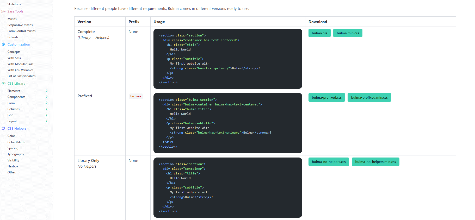The height and width of the screenshot is (220, 475).
Task: Open the Flexbox helpers page
Action: (13, 166)
